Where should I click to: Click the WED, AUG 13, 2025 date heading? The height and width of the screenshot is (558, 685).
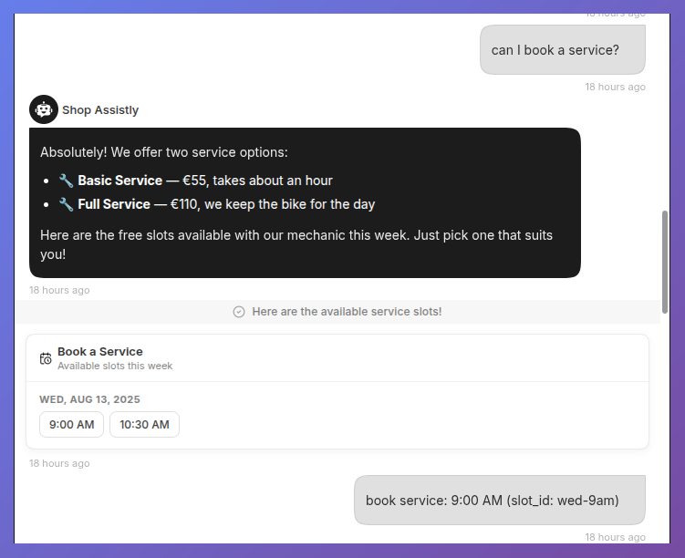coord(89,399)
